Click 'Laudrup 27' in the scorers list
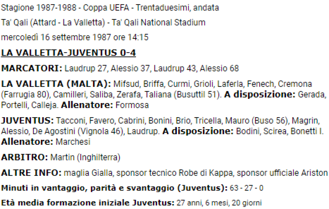This screenshot has height=209, width=329. pos(86,68)
